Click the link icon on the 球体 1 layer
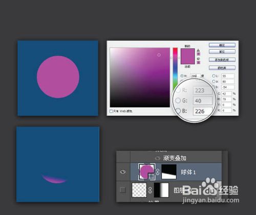The image size is (256, 215). [x=158, y=172]
